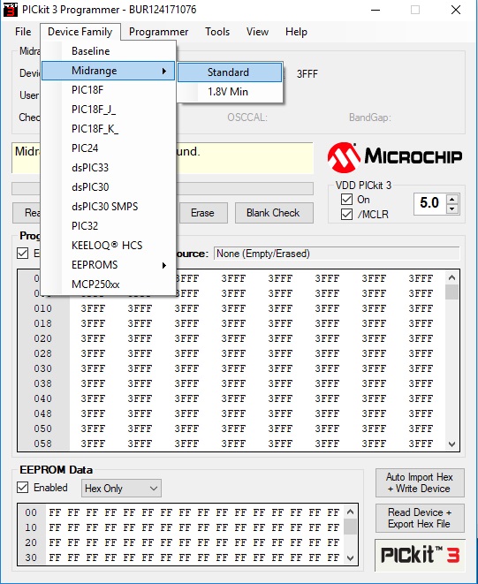
Task: Open the Help menu
Action: click(x=296, y=32)
